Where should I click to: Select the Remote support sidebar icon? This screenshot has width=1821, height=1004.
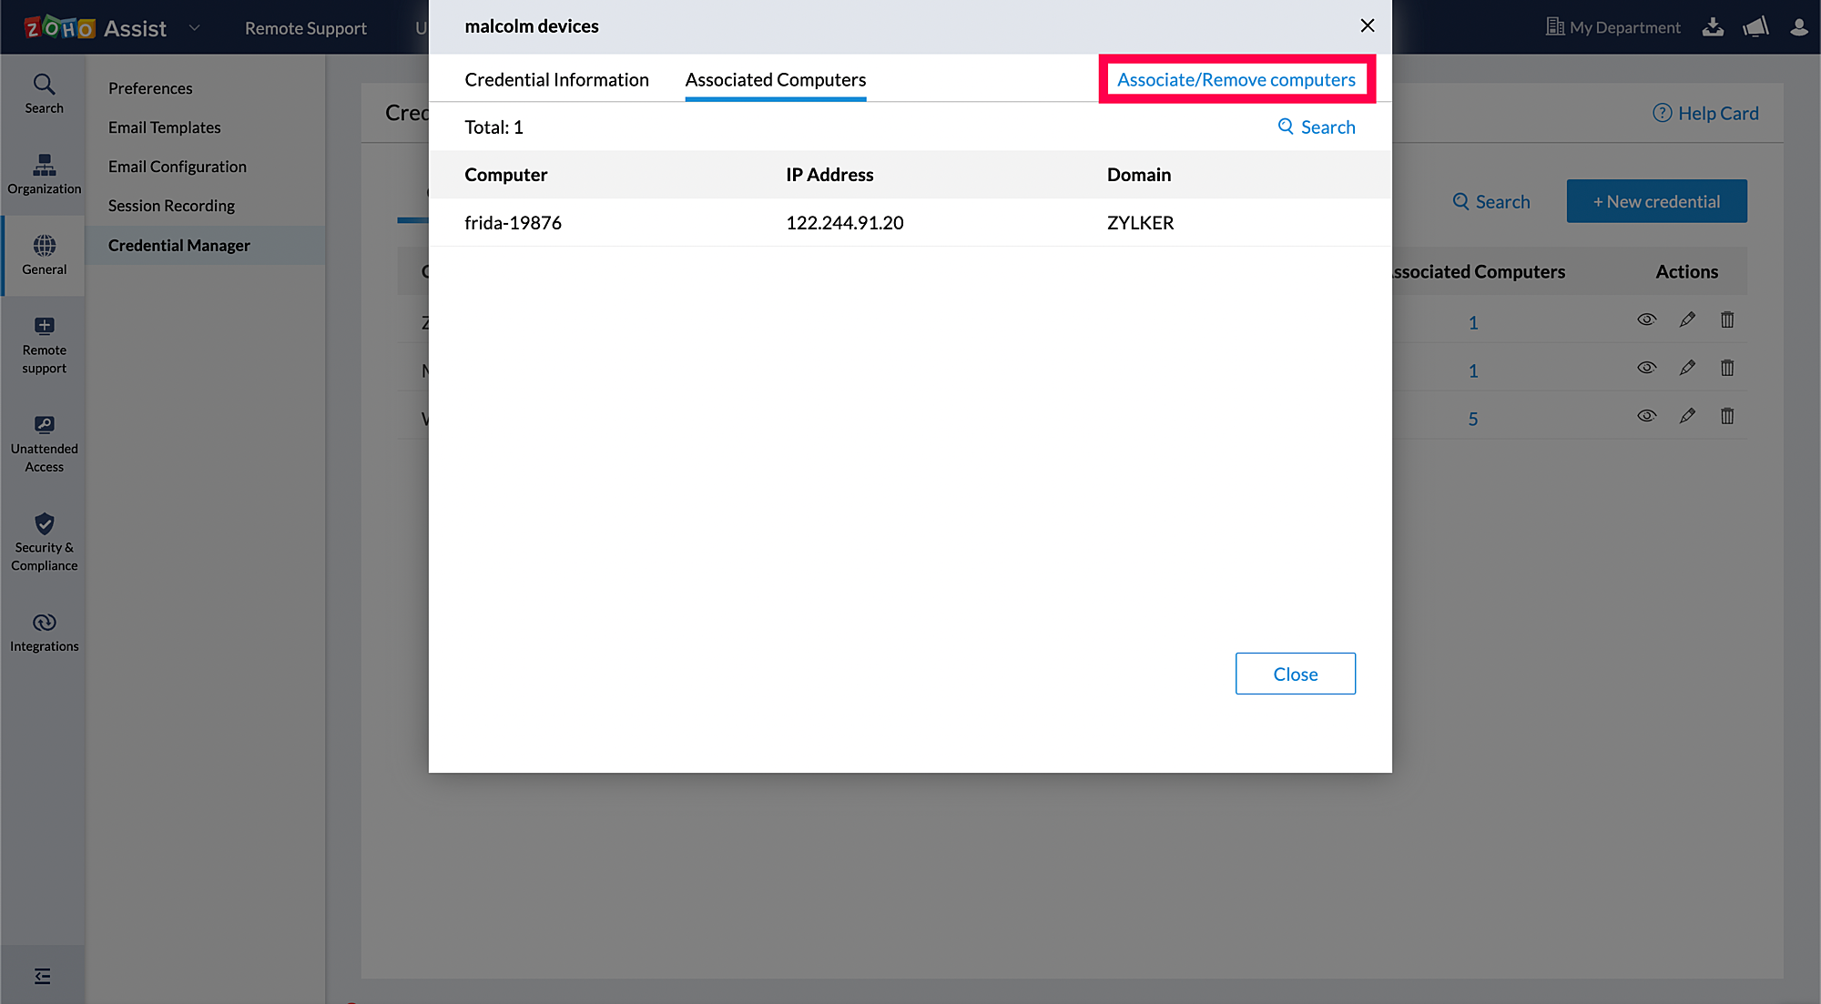click(44, 345)
